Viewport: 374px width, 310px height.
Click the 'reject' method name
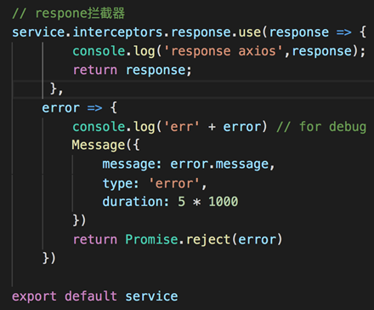click(208, 240)
